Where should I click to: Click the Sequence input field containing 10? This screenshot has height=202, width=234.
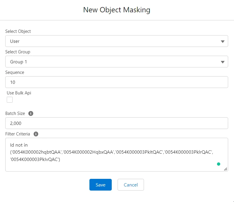coord(116,82)
